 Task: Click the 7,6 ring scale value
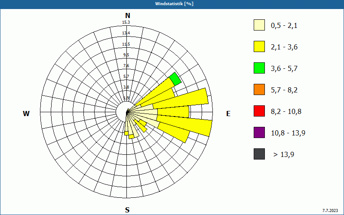(x=126, y=66)
